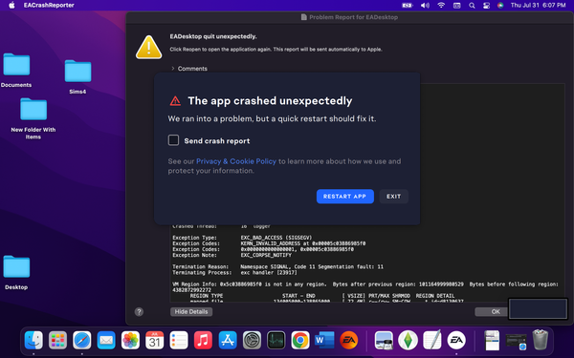The width and height of the screenshot is (574, 358).
Task: Open System Preferences from the dock
Action: (252, 340)
